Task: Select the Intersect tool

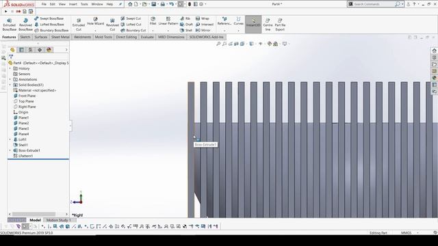Action: [205, 25]
